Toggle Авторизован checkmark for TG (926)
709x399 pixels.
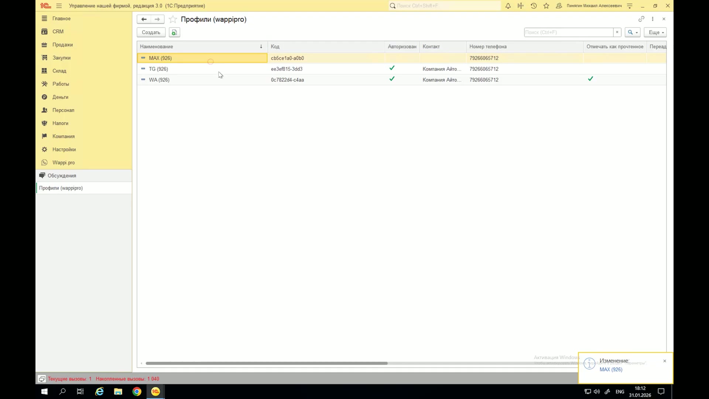(x=392, y=68)
